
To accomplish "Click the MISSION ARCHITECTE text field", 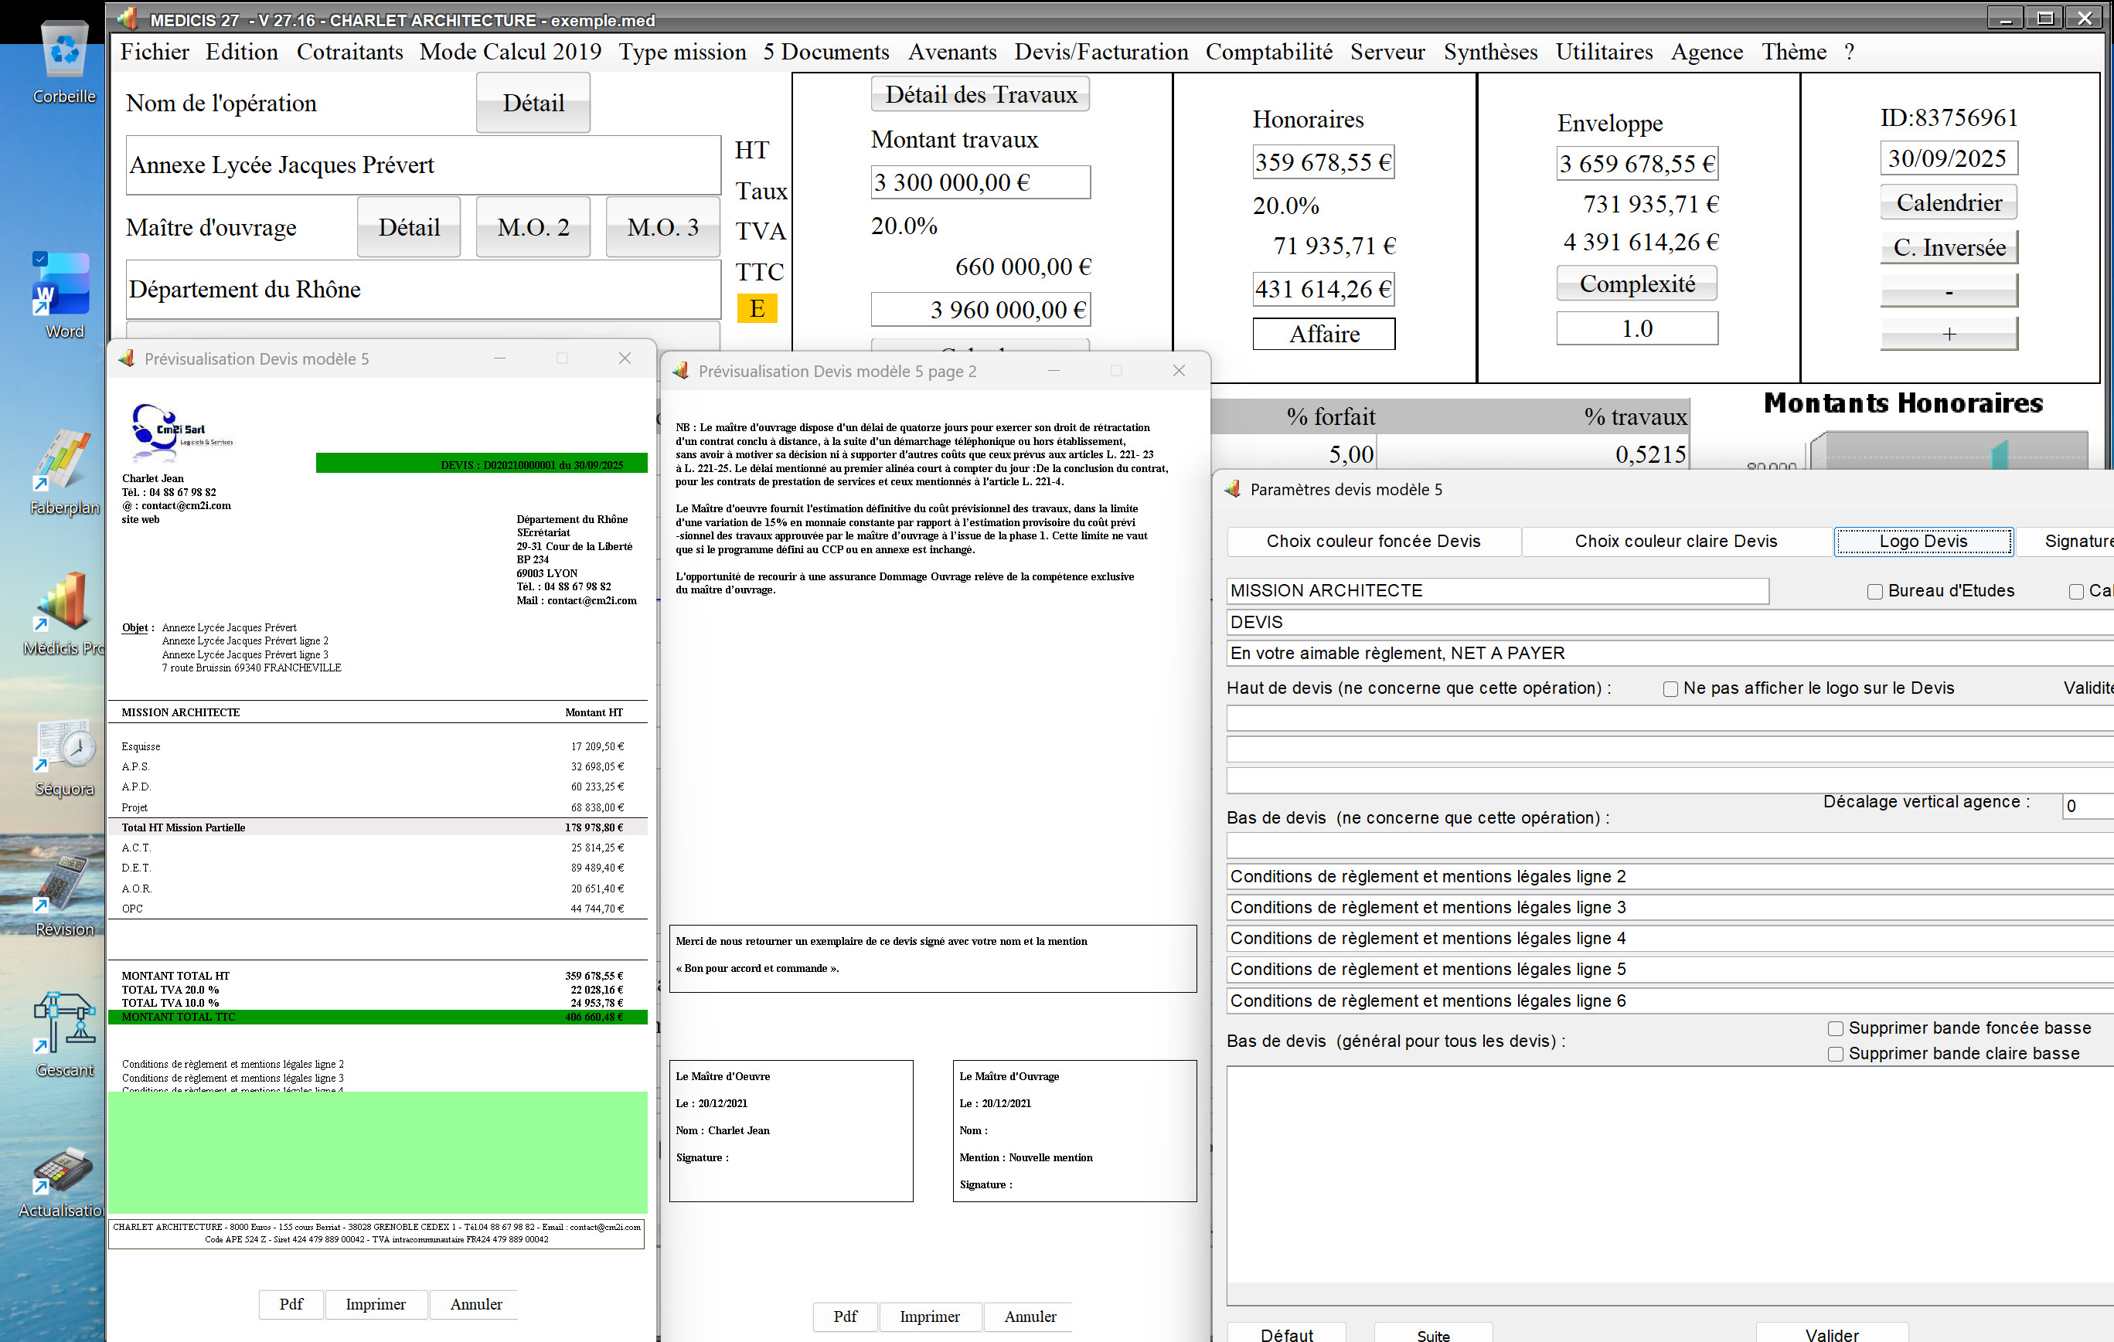I will [x=1496, y=591].
